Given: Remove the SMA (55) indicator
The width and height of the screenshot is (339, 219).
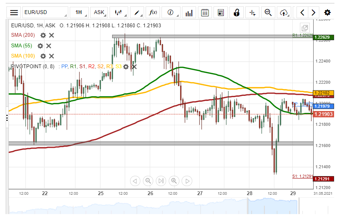Looking at the screenshot, I should pos(49,46).
